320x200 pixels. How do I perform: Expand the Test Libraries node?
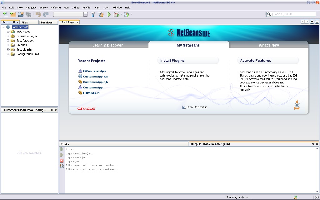(x=8, y=50)
